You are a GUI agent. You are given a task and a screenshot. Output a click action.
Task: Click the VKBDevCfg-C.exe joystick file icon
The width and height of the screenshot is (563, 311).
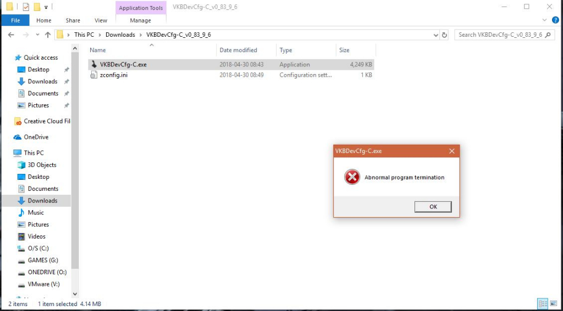(93, 65)
